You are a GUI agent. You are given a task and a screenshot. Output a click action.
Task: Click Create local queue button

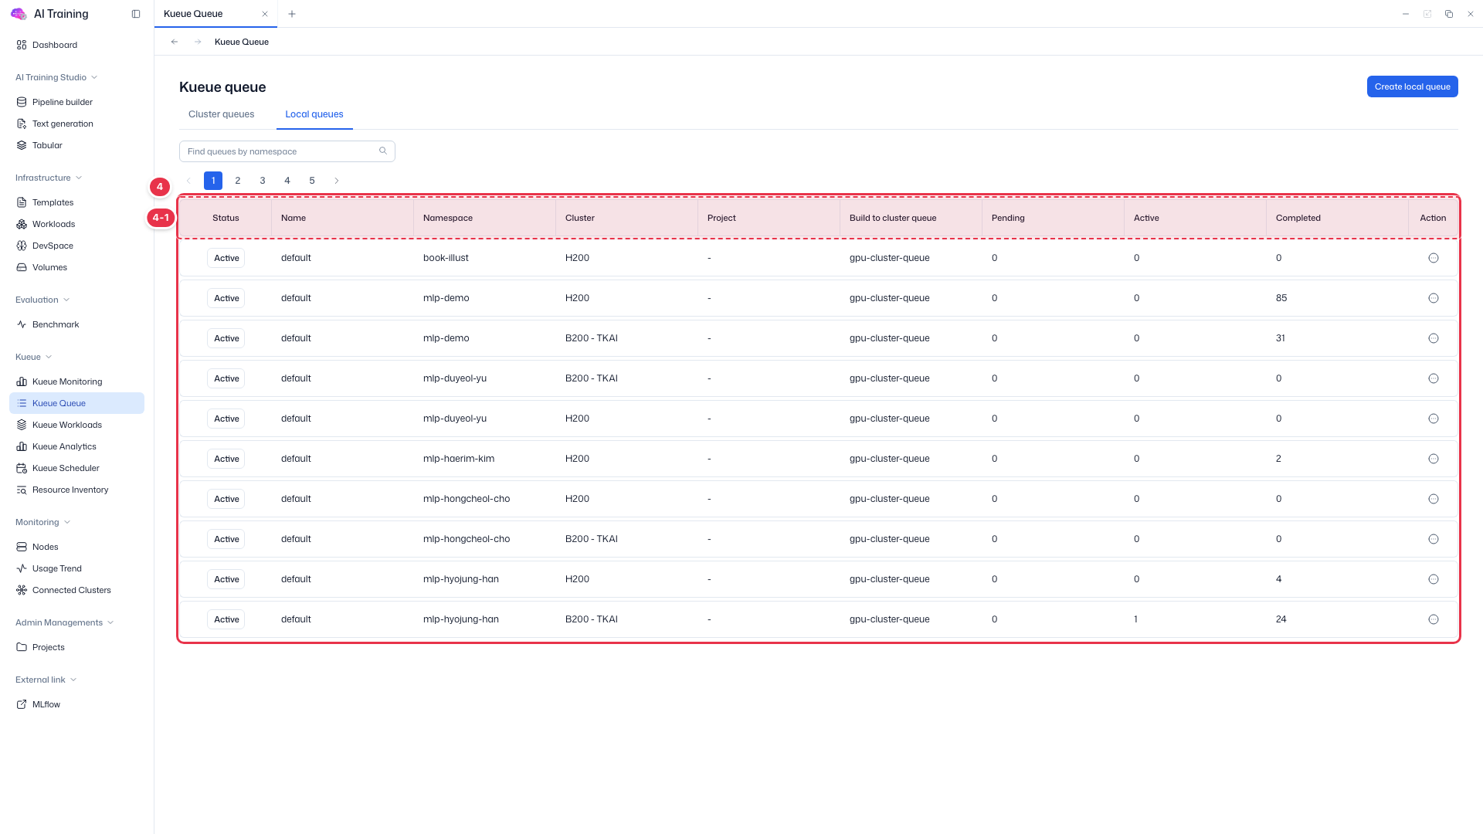[x=1412, y=86]
